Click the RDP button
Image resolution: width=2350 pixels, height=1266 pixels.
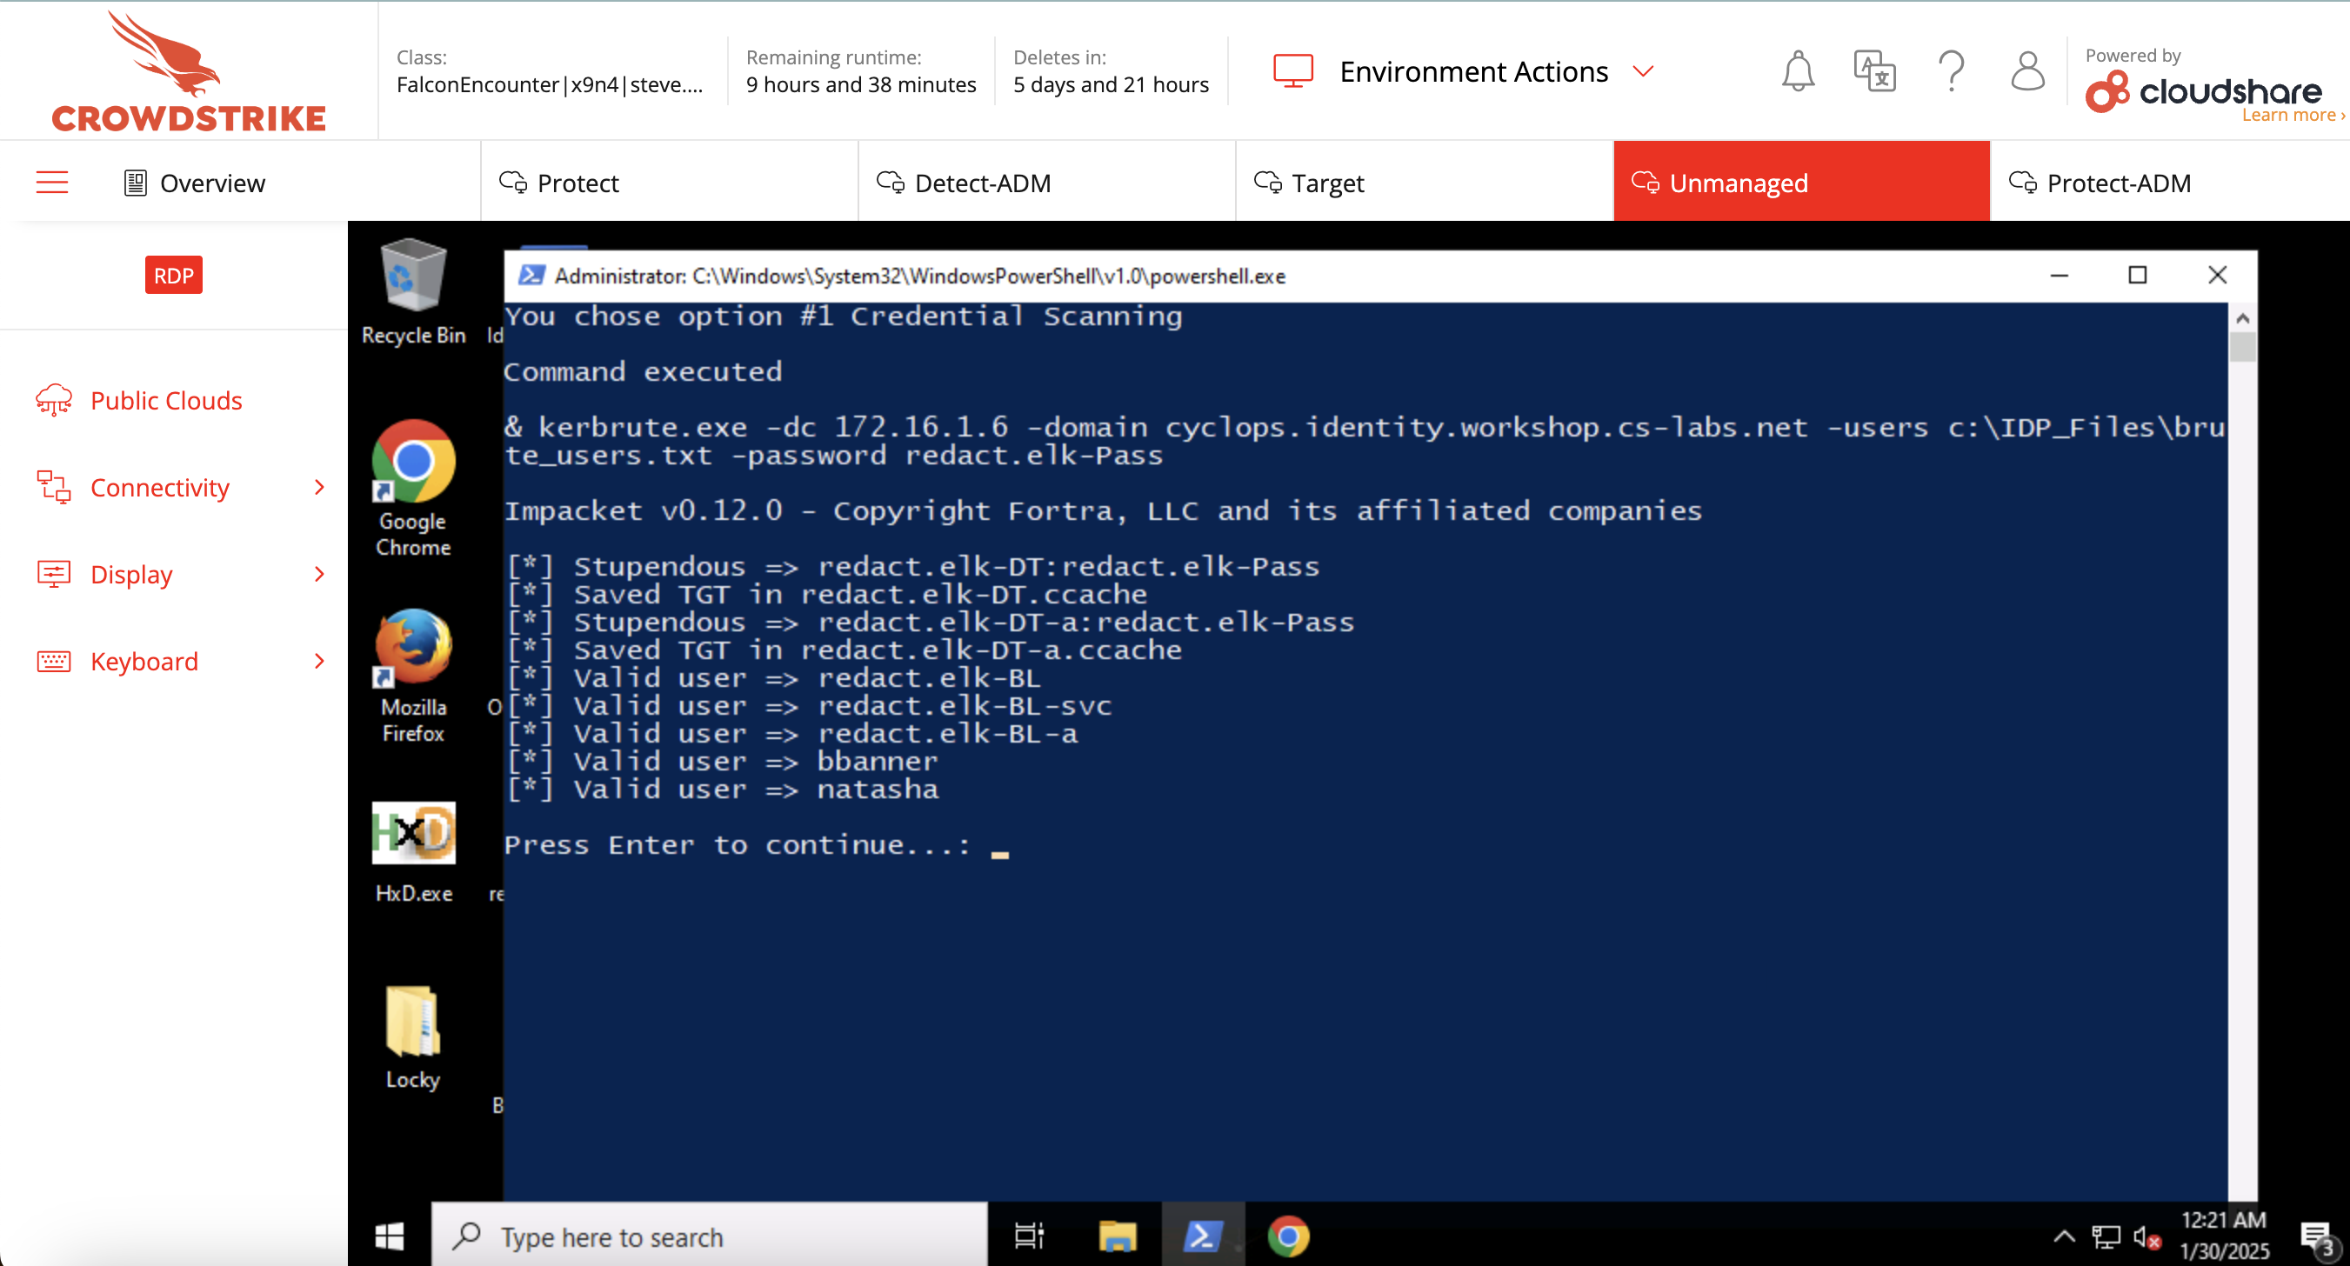tap(173, 275)
